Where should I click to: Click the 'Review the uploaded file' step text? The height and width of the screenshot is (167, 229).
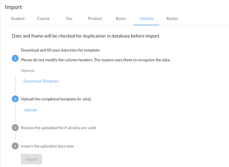59,128
